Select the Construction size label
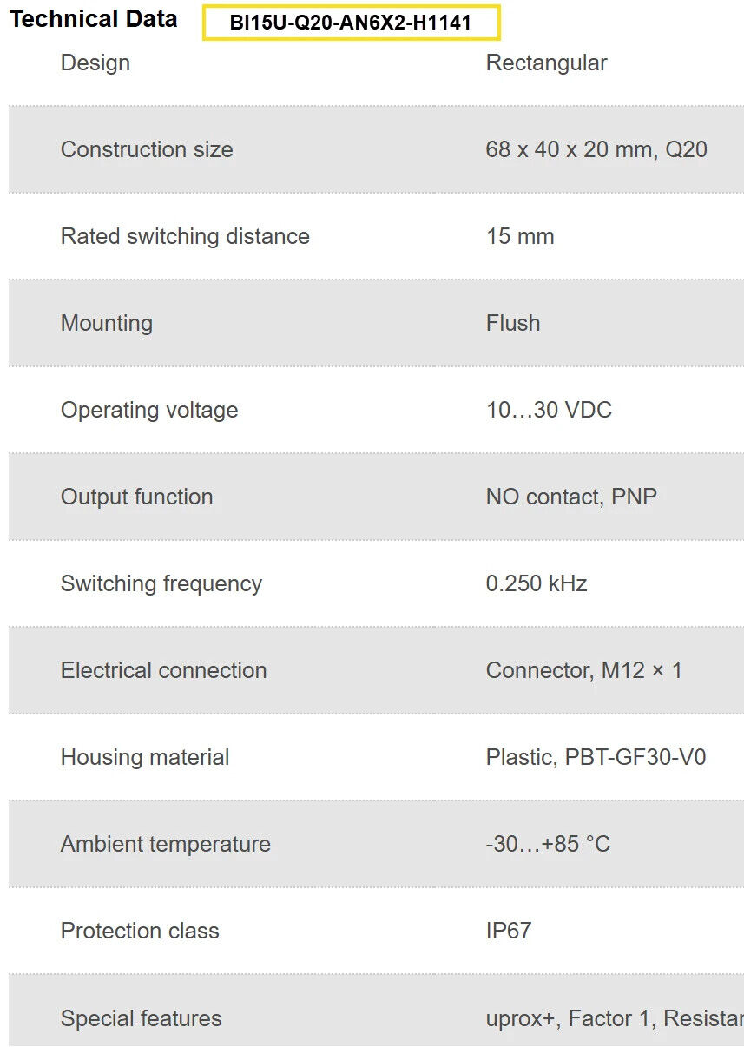The image size is (744, 1047). [147, 149]
